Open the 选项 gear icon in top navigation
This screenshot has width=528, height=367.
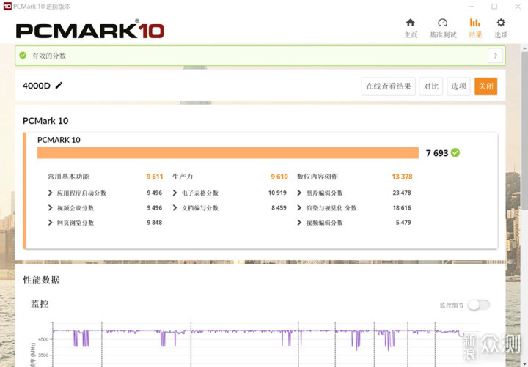pyautogui.click(x=501, y=23)
